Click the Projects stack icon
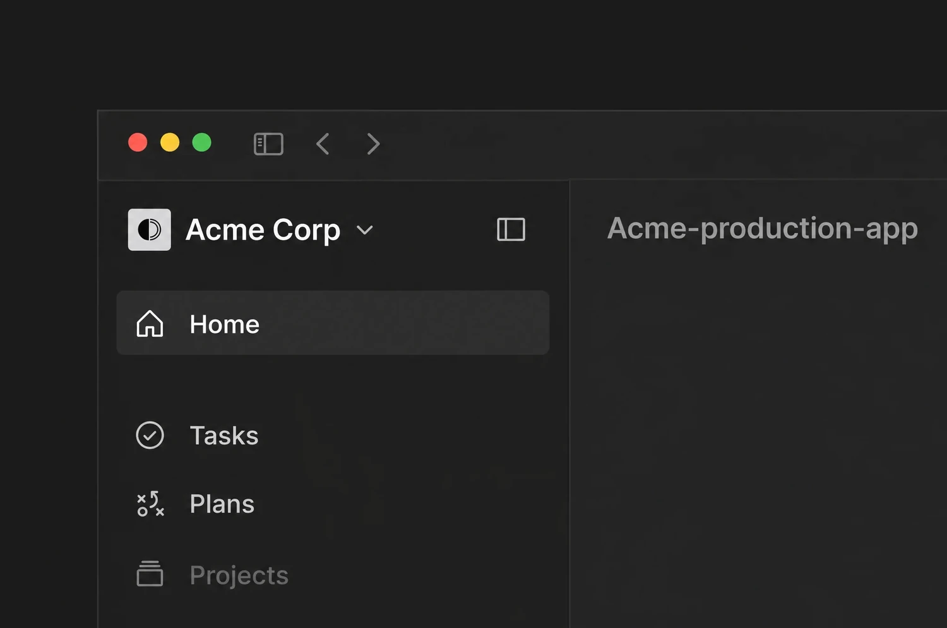 [x=150, y=574]
